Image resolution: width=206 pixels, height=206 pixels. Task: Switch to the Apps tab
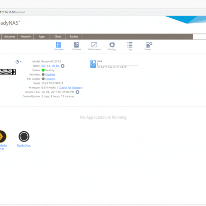(42, 37)
